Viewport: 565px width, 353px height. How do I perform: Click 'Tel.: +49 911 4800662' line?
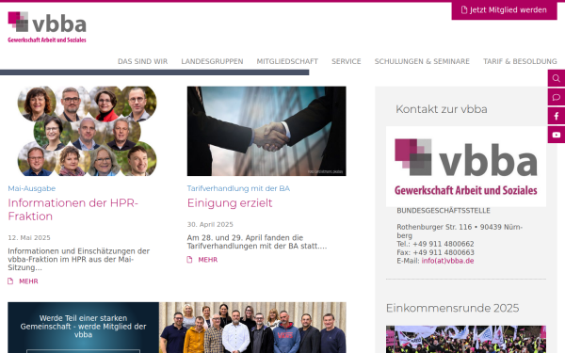435,244
